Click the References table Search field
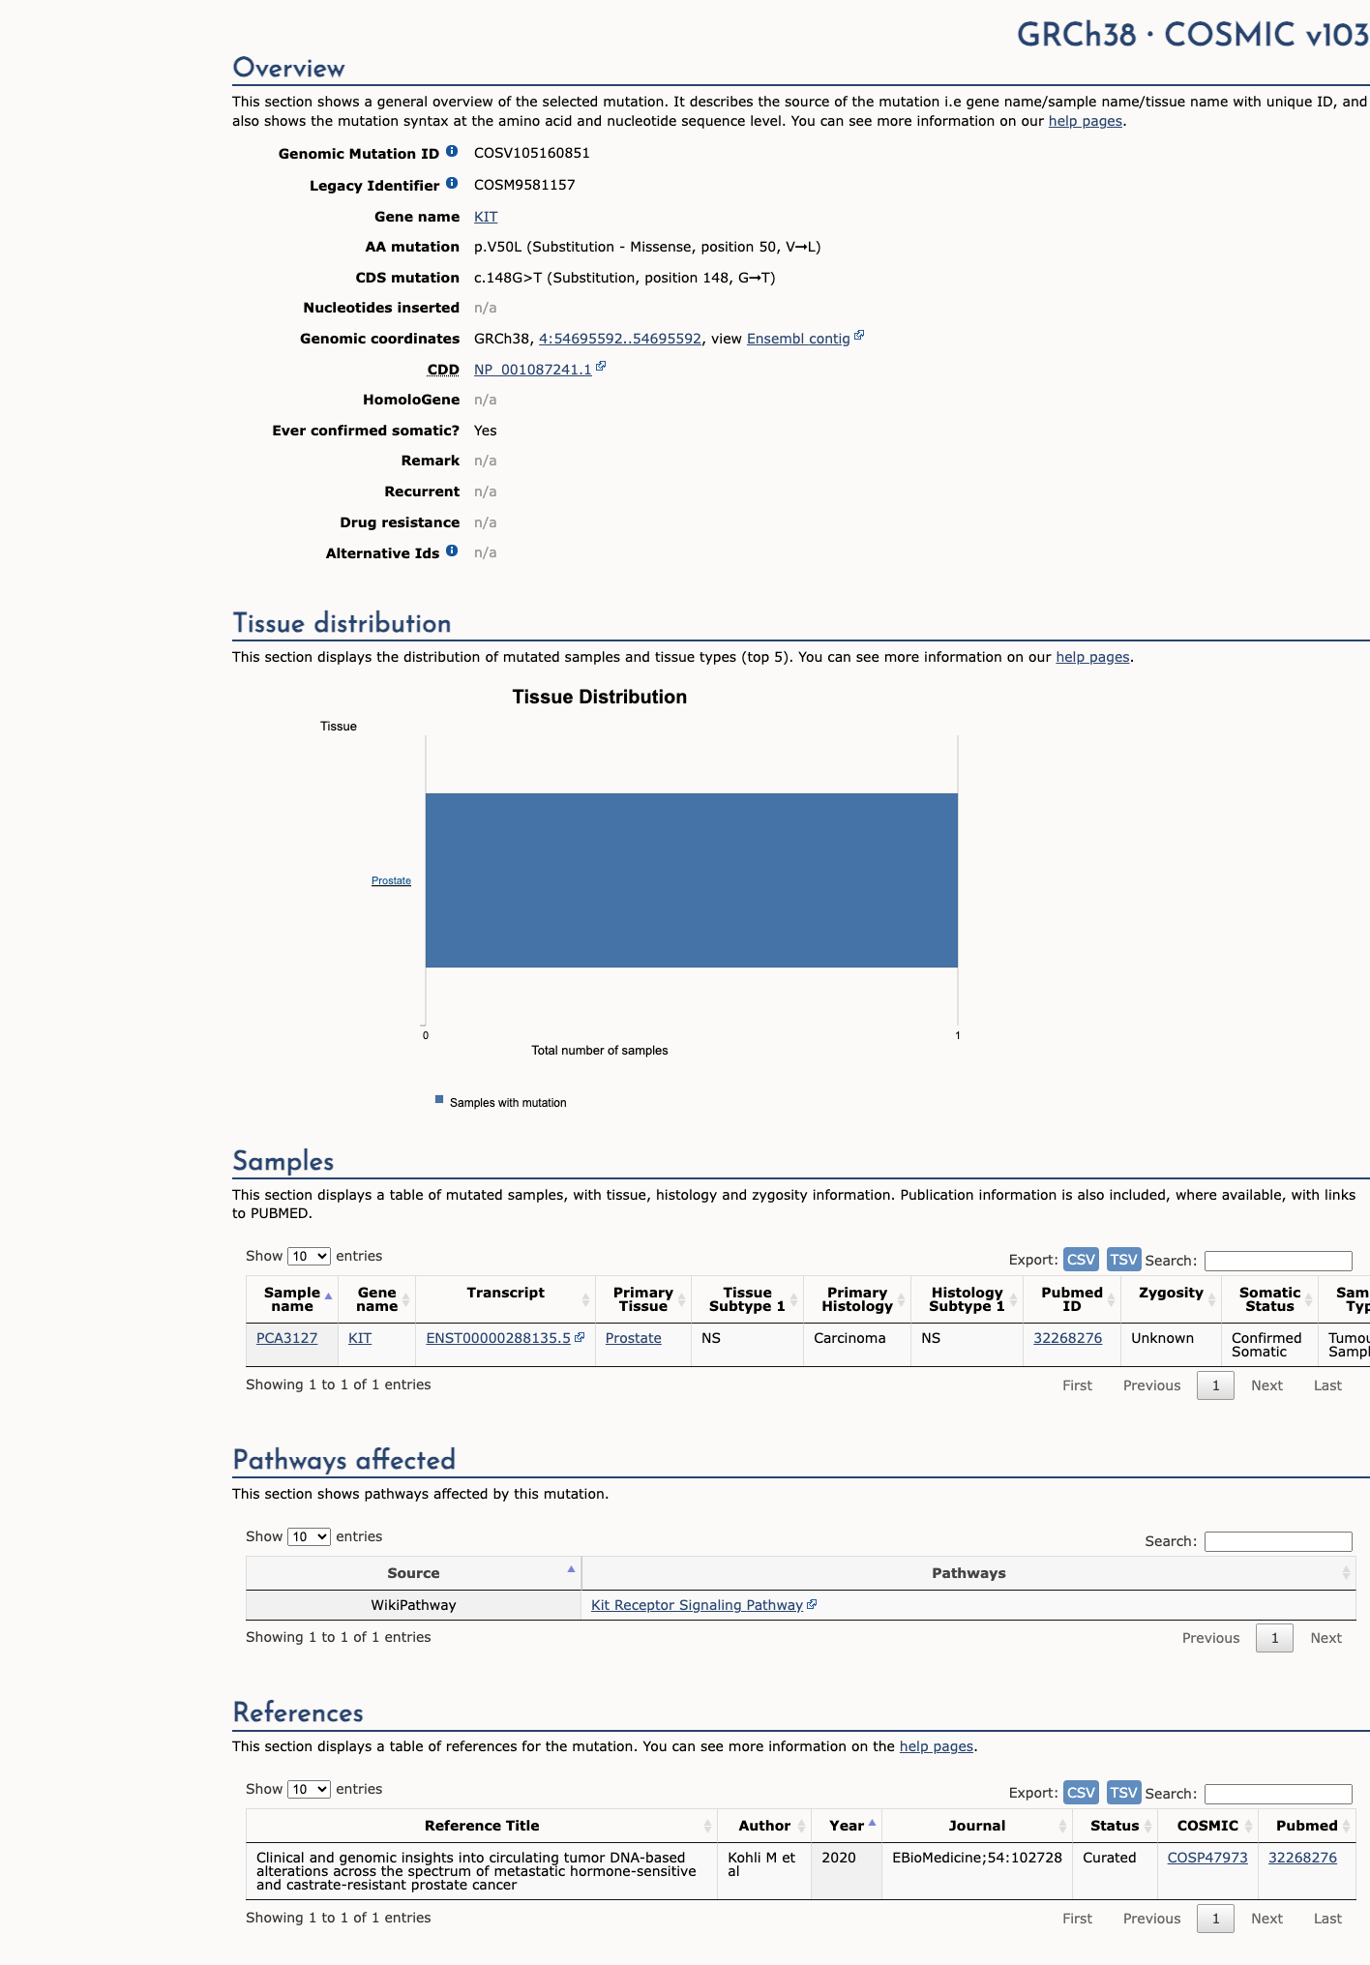Viewport: 1370px width, 1965px height. click(1278, 1794)
